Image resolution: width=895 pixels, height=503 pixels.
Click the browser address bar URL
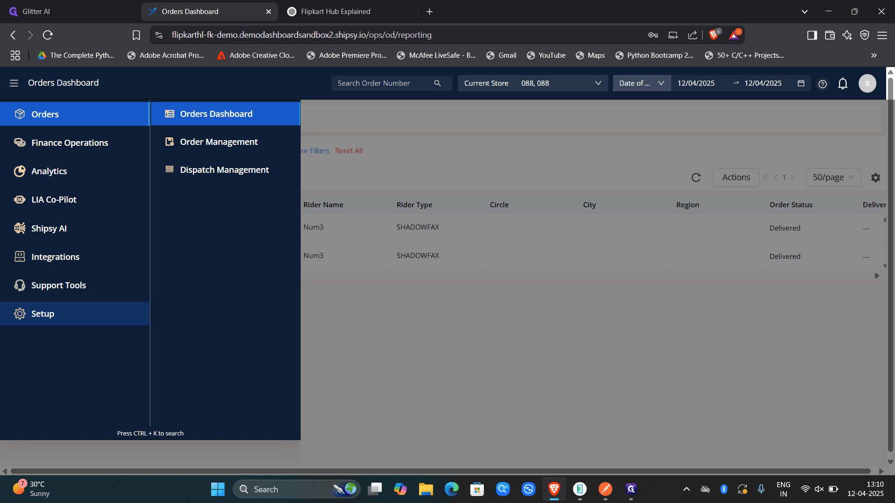tap(302, 35)
